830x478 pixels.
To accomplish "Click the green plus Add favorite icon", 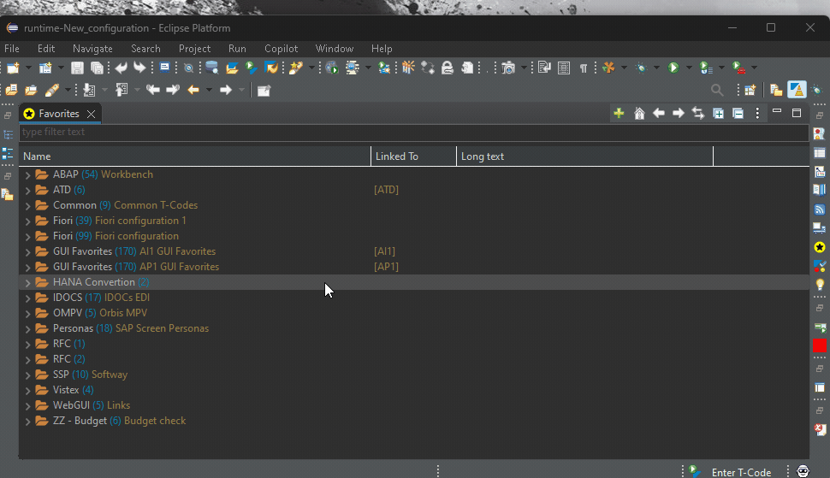I will pyautogui.click(x=619, y=113).
